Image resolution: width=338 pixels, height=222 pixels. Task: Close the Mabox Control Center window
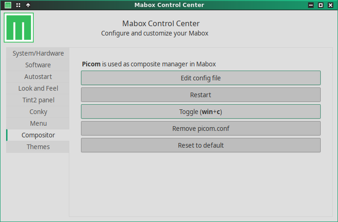[331, 5]
